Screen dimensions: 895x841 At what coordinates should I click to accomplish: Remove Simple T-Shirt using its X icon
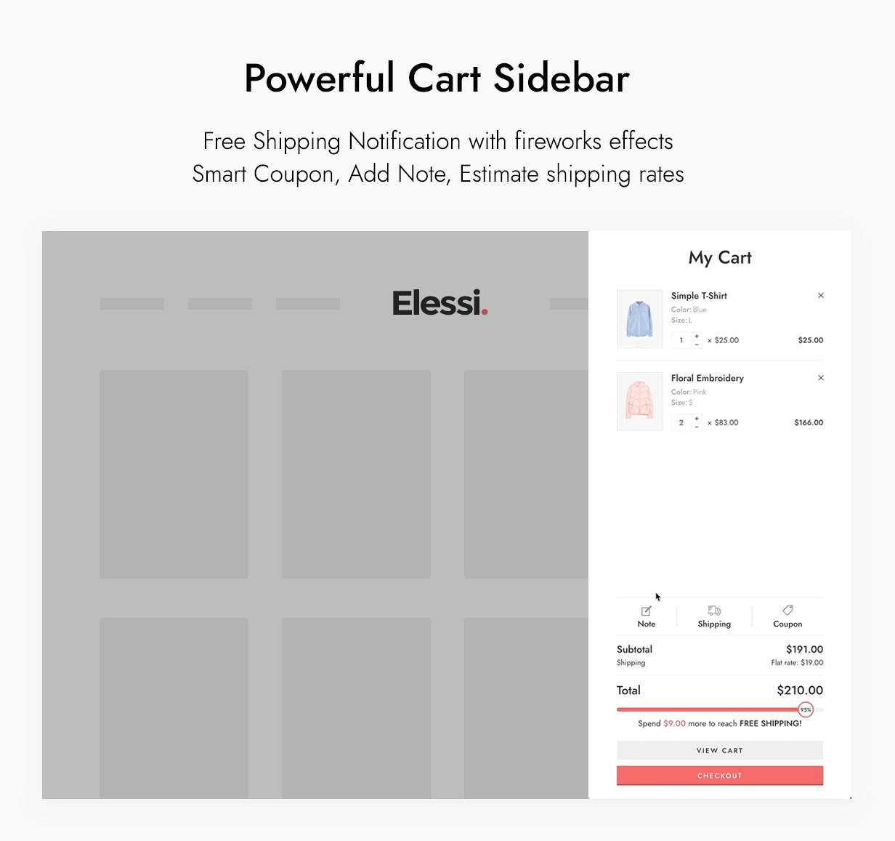tap(821, 296)
